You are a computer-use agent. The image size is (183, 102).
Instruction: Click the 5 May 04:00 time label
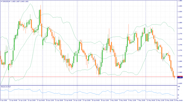pyautogui.click(x=123, y=100)
